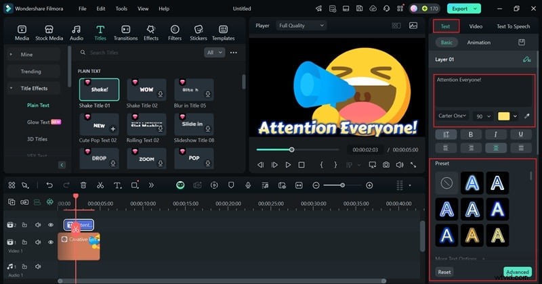Download the Shake Title 02 preset
542x284 pixels.
point(161,94)
